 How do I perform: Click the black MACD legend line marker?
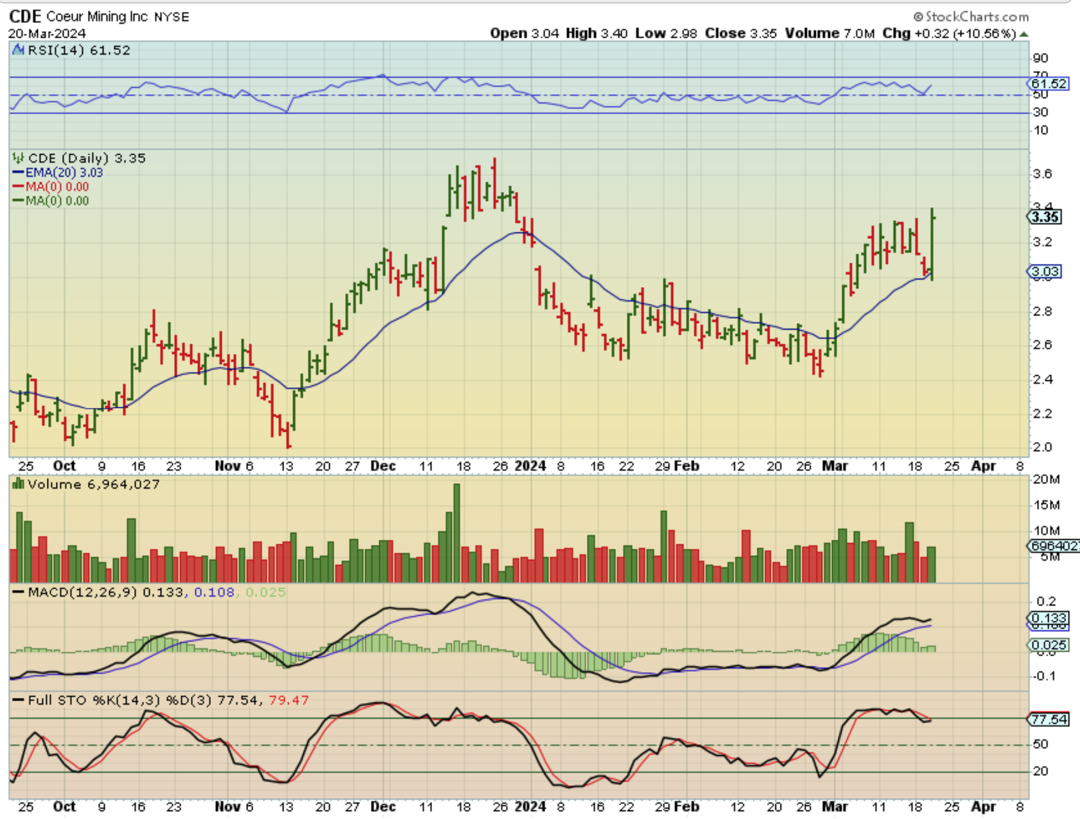[x=19, y=592]
